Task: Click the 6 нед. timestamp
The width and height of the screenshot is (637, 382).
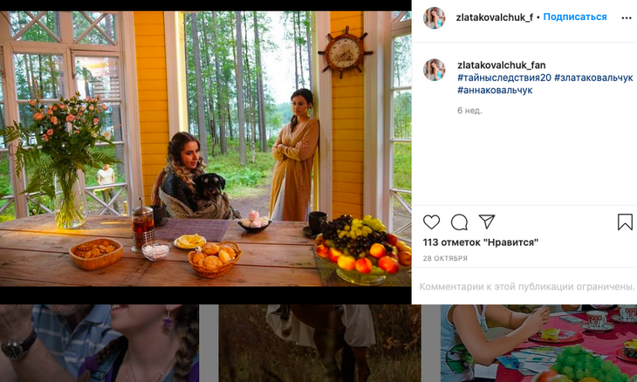Action: click(469, 111)
